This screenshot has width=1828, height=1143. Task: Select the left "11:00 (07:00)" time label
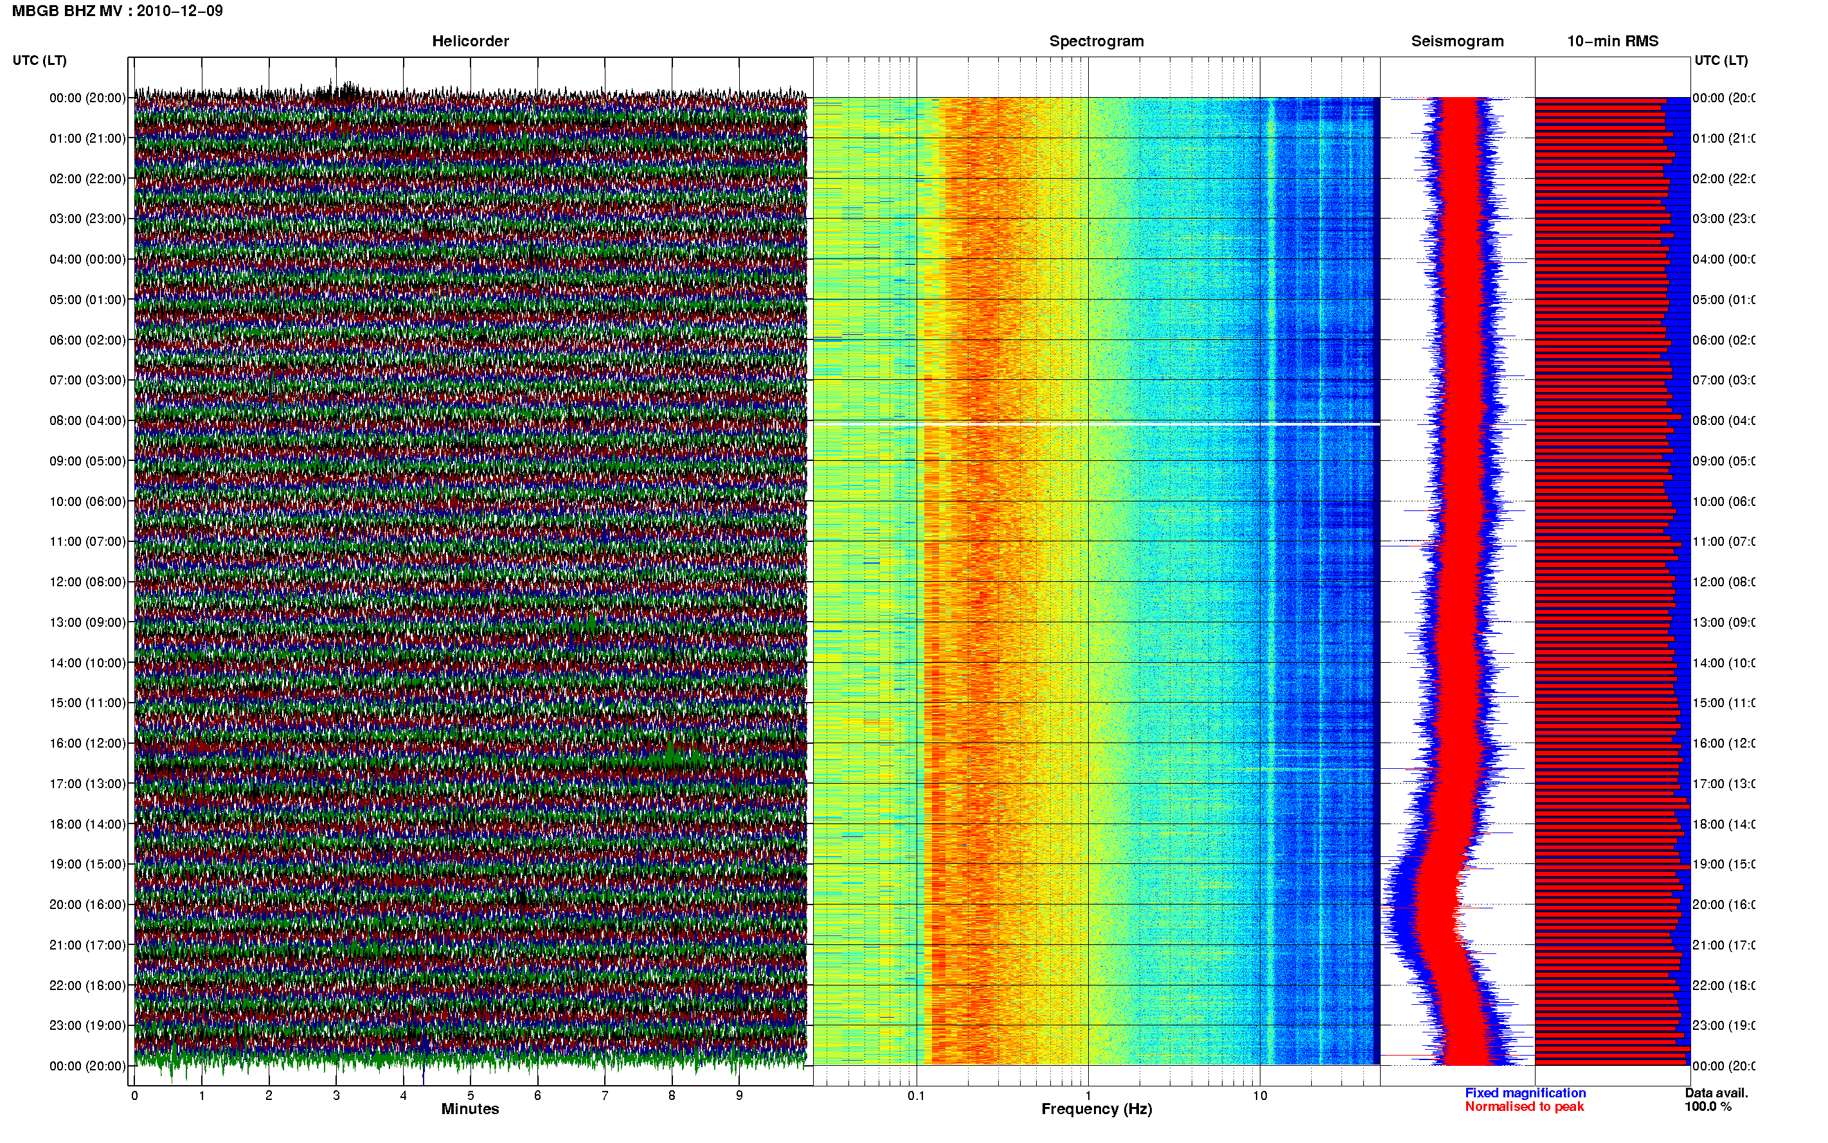coord(87,541)
